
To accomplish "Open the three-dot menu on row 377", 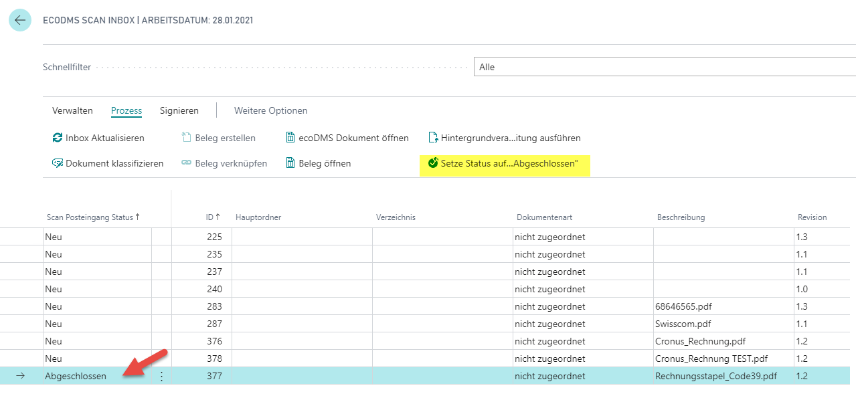I will tap(161, 377).
